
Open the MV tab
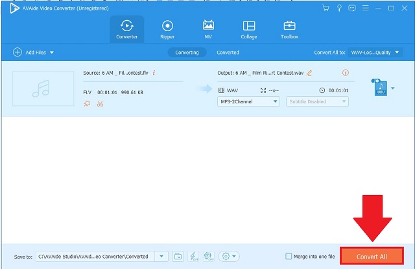tap(208, 29)
